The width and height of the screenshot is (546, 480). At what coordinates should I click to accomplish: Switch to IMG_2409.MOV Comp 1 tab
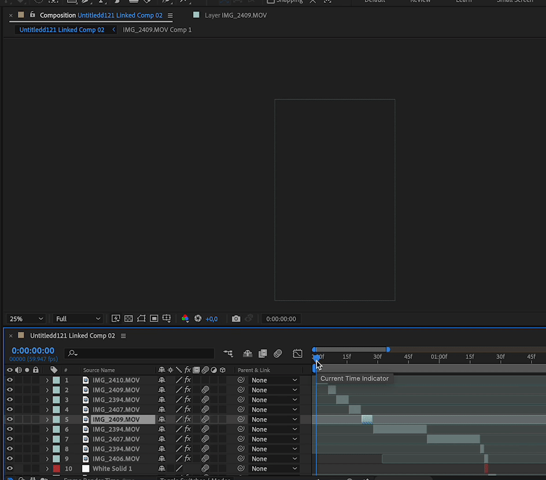click(157, 29)
